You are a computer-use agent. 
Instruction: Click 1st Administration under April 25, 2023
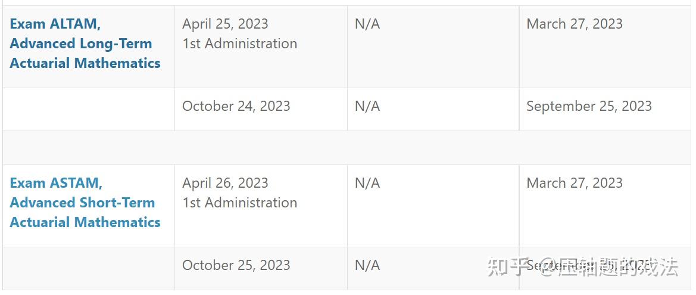239,44
